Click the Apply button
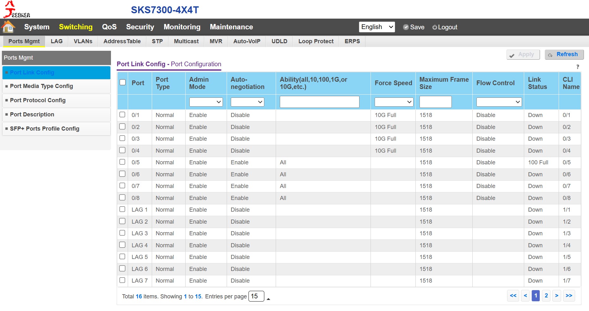This screenshot has width=589, height=311. coord(523,54)
